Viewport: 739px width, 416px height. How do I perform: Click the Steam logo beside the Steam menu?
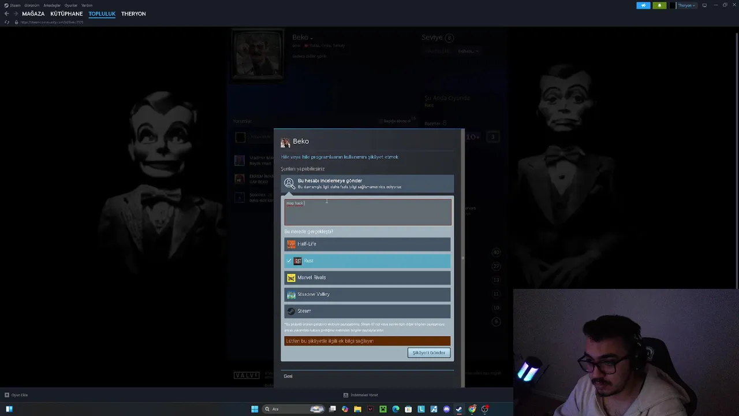coord(6,5)
